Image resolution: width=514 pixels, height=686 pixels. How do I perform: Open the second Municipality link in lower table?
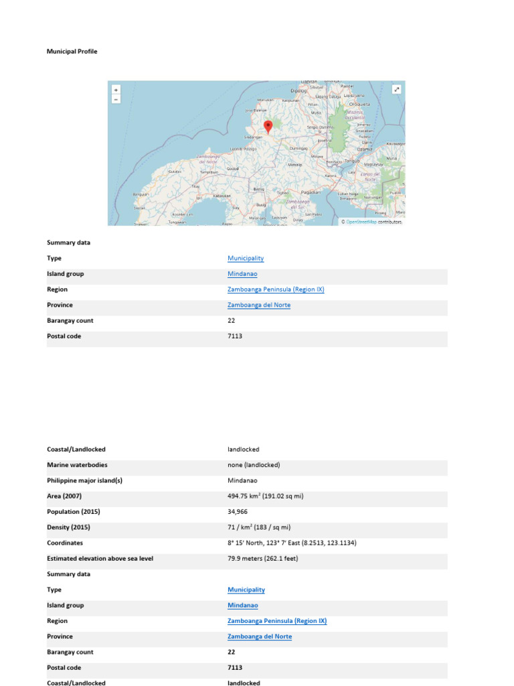click(x=246, y=590)
